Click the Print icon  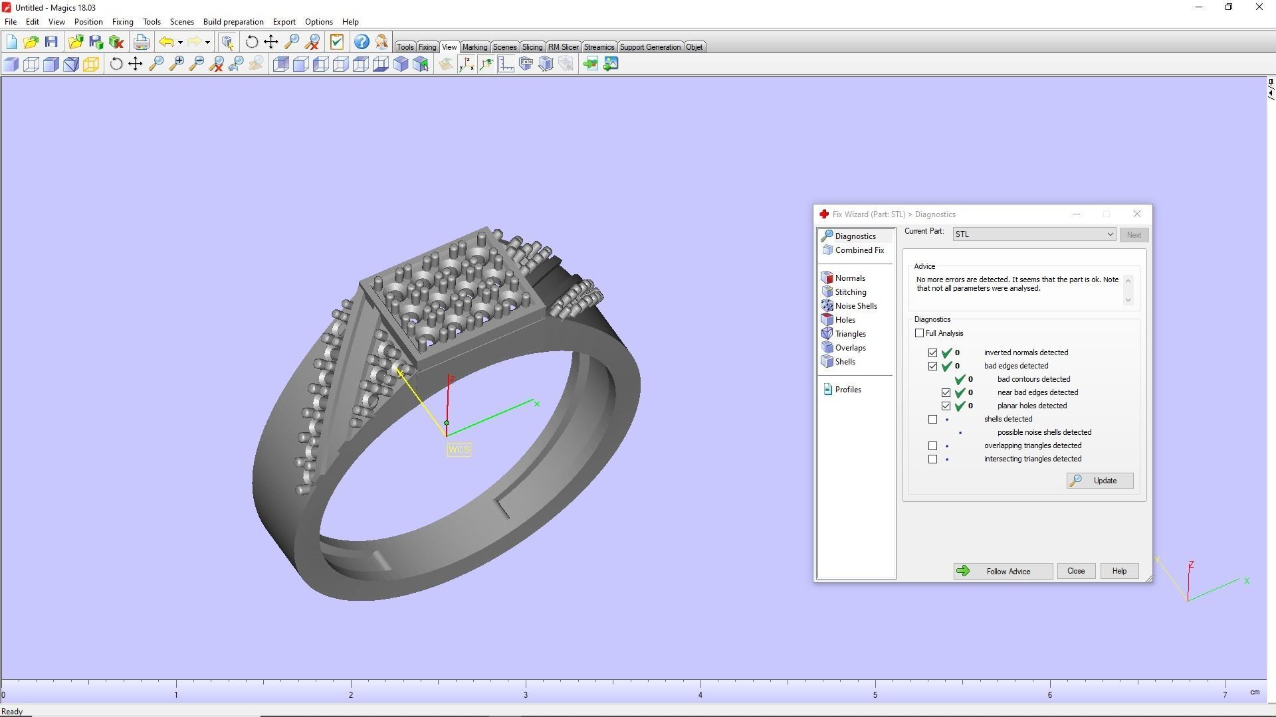(x=141, y=42)
